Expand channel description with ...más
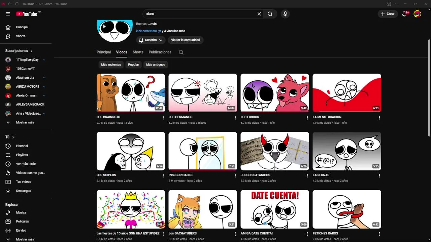Image resolution: width=431 pixels, height=242 pixels. pyautogui.click(x=152, y=24)
